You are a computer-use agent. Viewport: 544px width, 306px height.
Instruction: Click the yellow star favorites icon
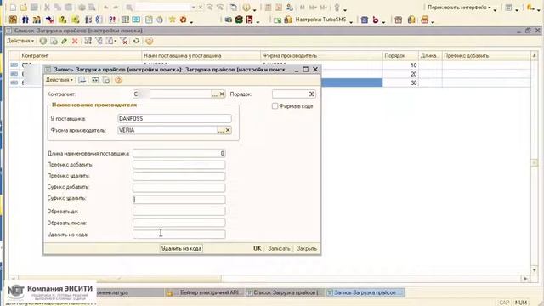[172, 20]
